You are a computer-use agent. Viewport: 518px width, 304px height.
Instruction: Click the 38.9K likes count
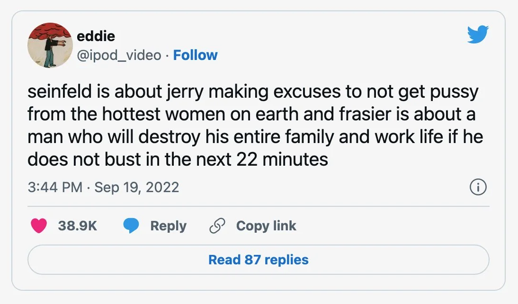point(77,226)
